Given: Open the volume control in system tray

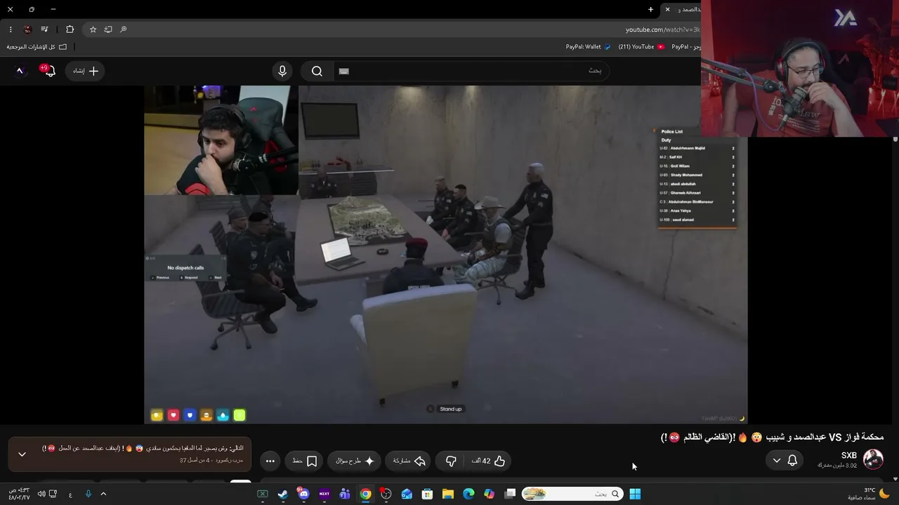Looking at the screenshot, I should [41, 494].
